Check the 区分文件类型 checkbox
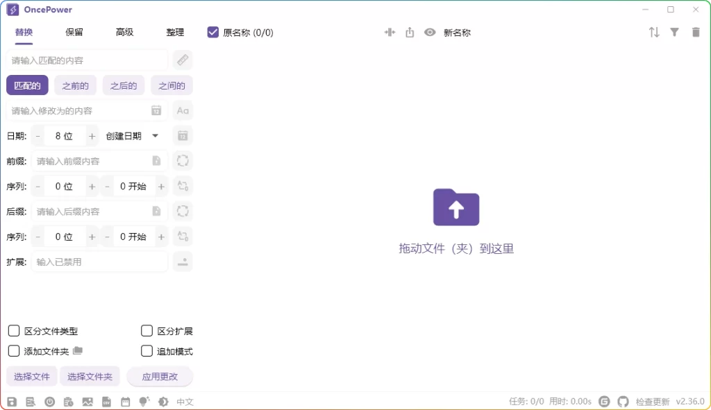The height and width of the screenshot is (410, 711). (x=14, y=331)
